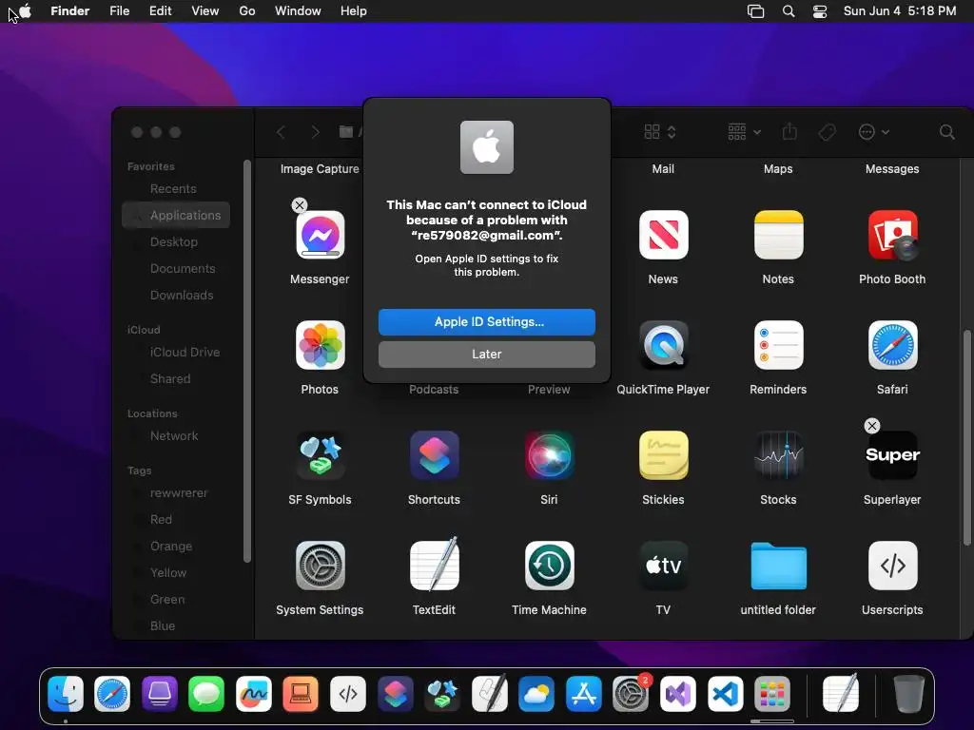
Task: Click the sidebar scrollbar
Action: pos(247,360)
